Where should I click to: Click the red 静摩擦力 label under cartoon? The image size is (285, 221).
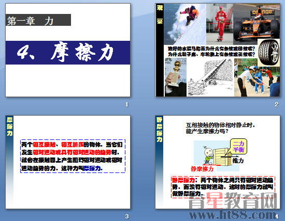pyautogui.click(x=202, y=169)
